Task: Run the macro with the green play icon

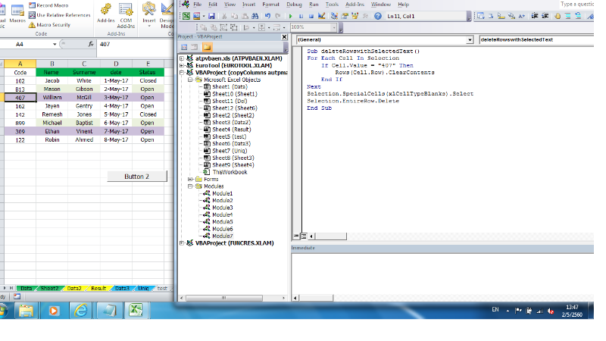Action: (291, 15)
